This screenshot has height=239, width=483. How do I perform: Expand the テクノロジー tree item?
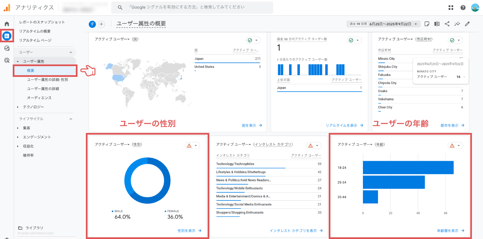click(18, 107)
